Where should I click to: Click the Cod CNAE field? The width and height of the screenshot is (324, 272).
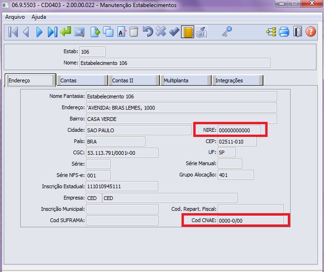click(251, 220)
